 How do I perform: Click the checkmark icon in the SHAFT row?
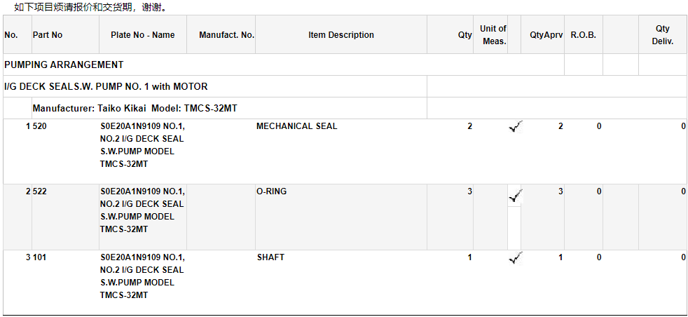[x=516, y=258]
